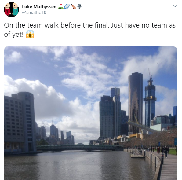Expand the tweet options chevron
This screenshot has height=180, width=182.
tap(175, 6)
